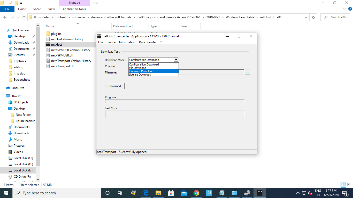
Task: Open the Application Tools tab
Action: [74, 9]
